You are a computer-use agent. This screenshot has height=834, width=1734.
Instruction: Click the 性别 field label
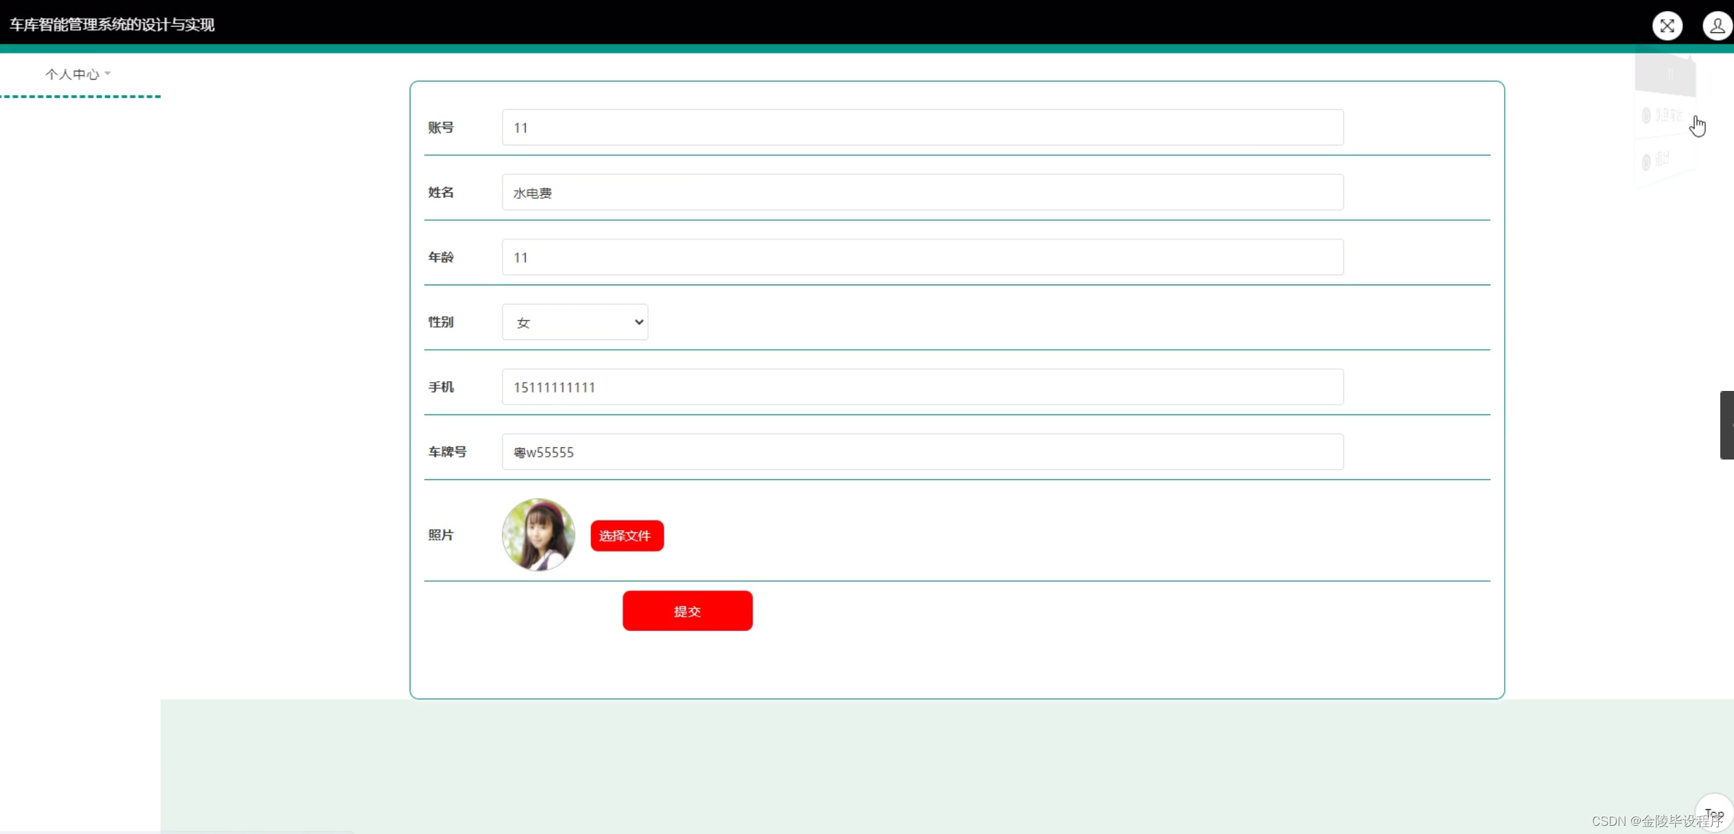click(441, 322)
